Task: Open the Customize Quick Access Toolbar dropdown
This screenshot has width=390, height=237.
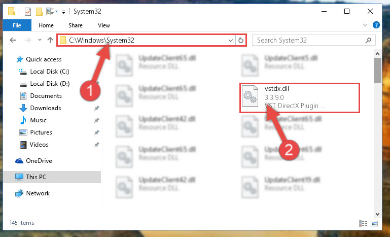Action: (x=64, y=12)
